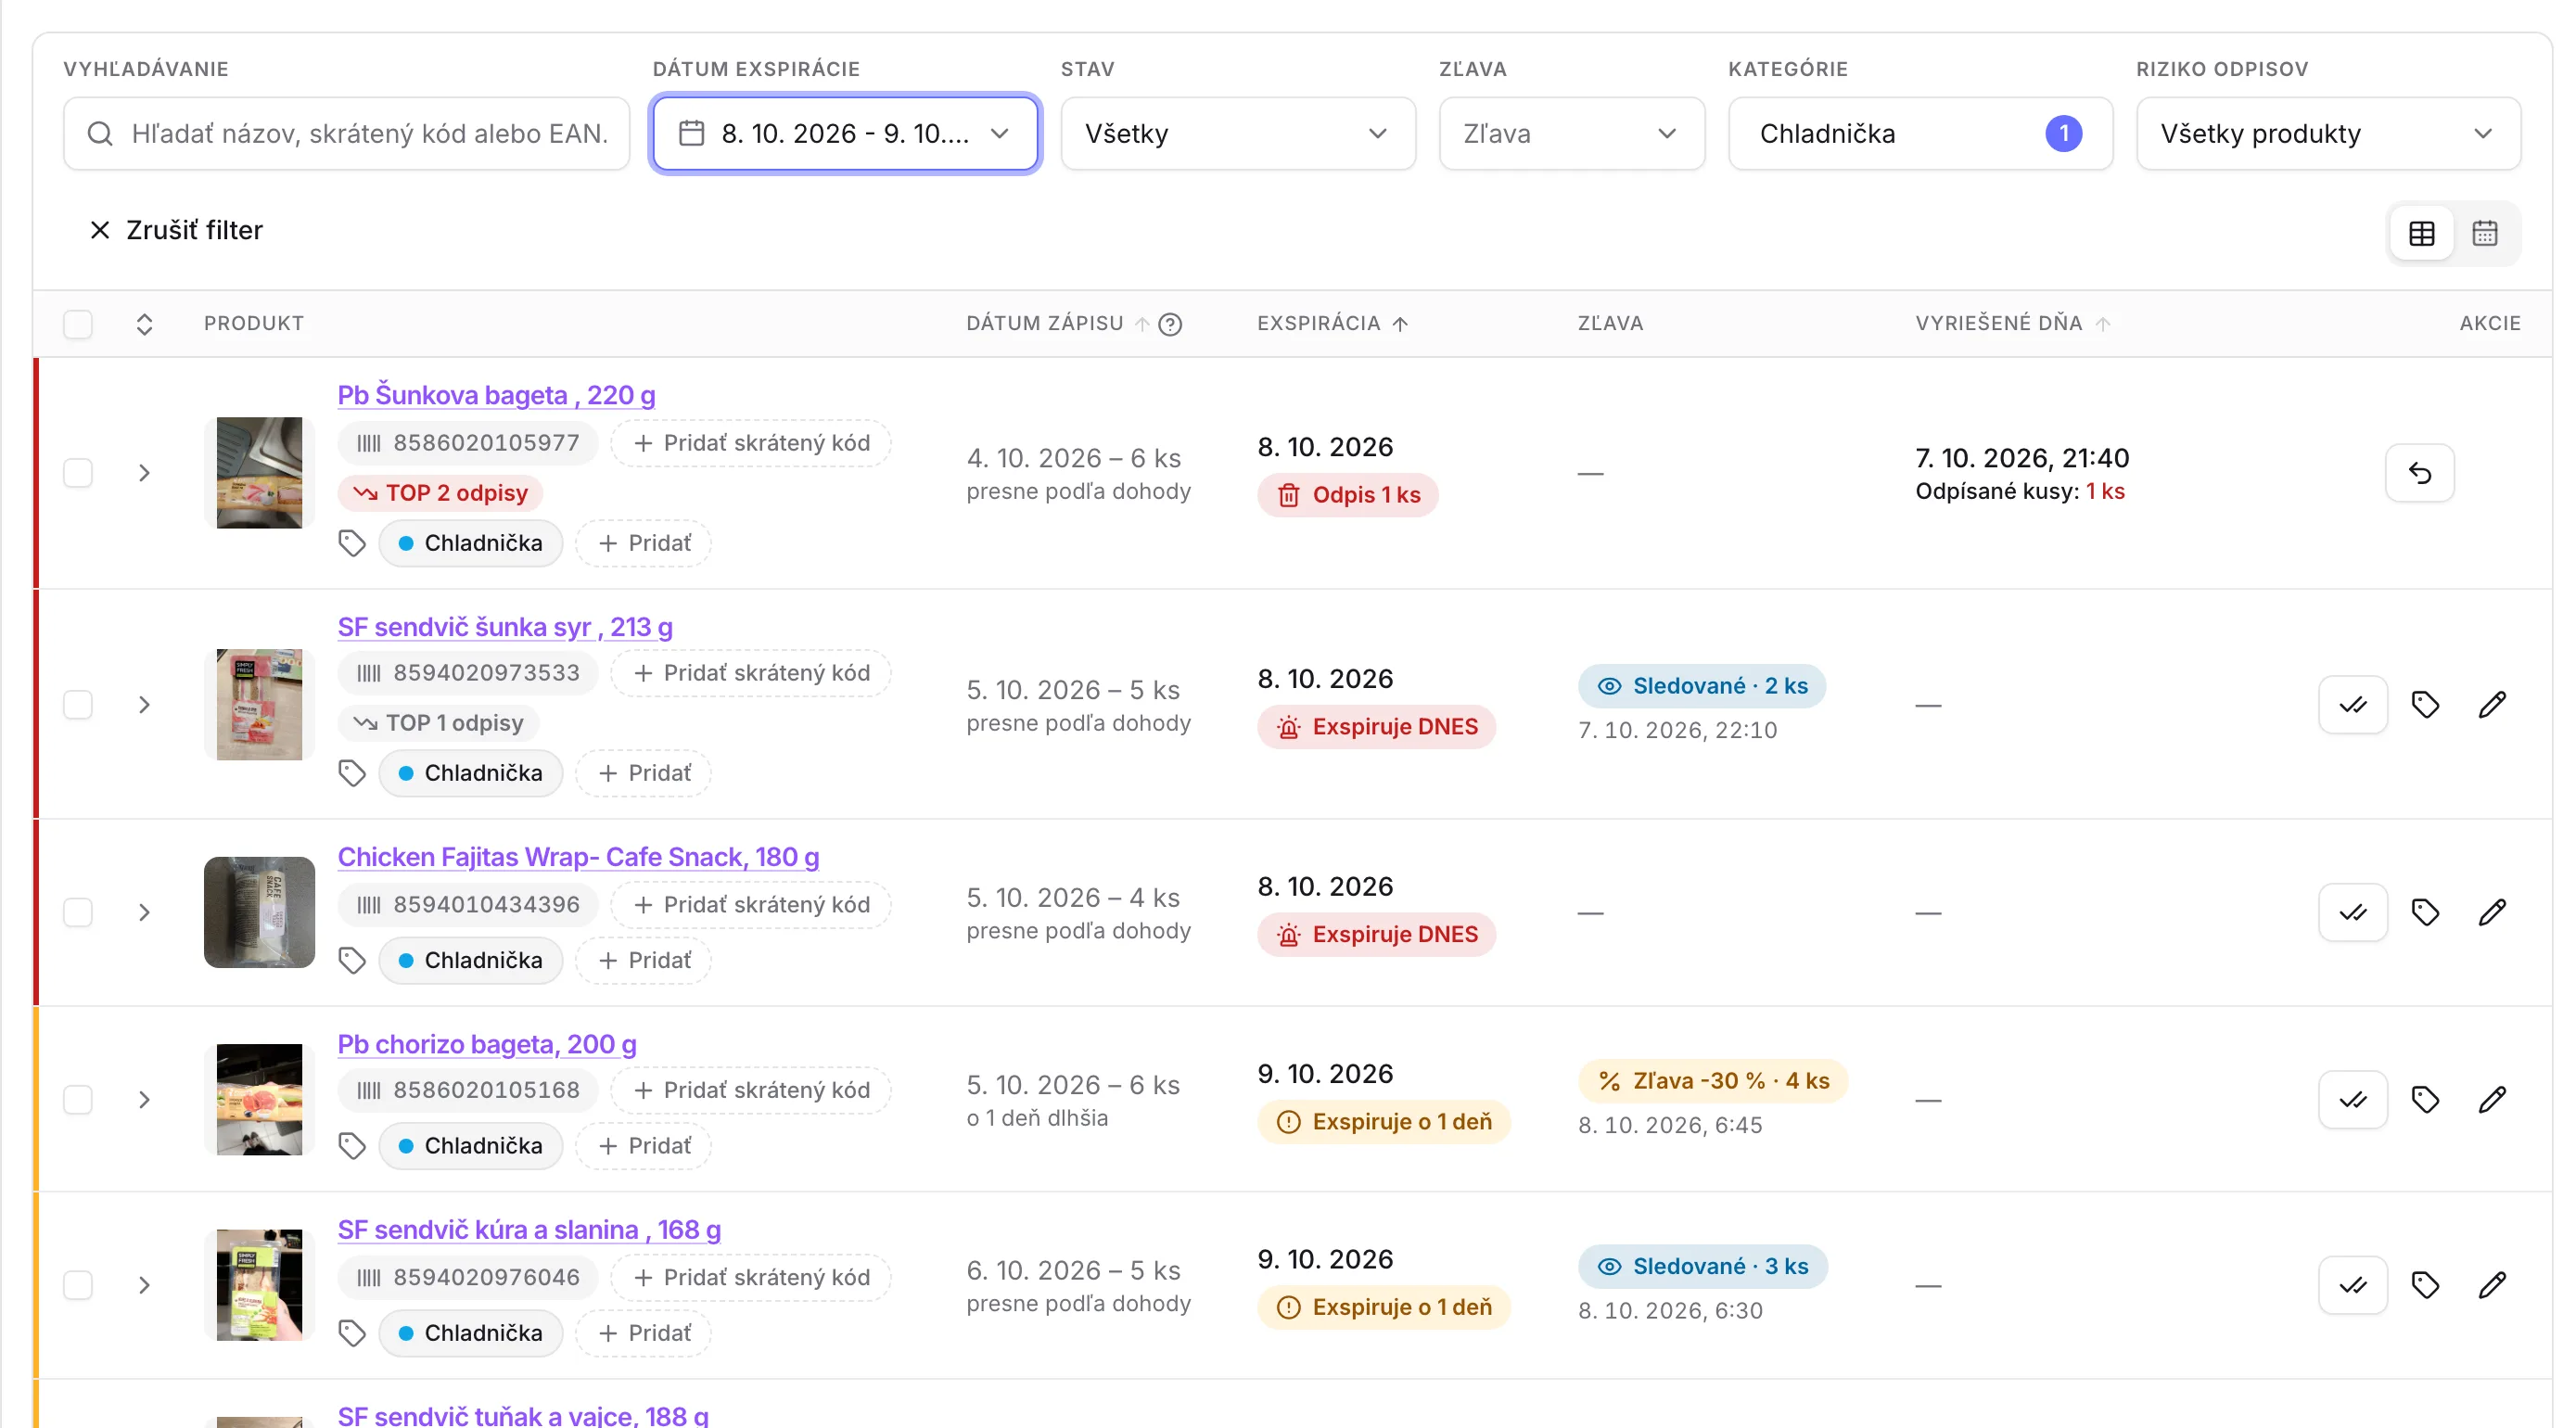Sort by Exspirácia column header
The height and width of the screenshot is (1428, 2576).
coord(1331,323)
